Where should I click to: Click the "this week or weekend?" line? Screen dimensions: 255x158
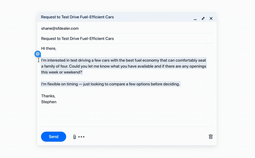point(62,72)
